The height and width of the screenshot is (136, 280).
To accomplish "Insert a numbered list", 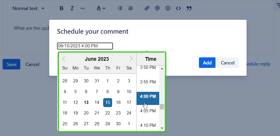I will coord(131,8).
